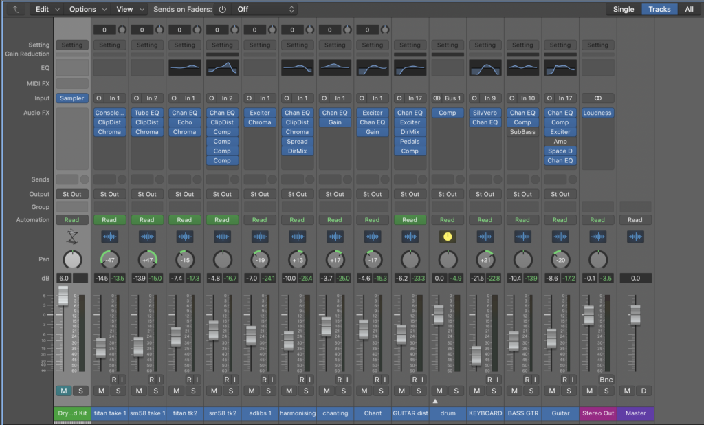Click the waveform icon on the Master channel
The height and width of the screenshot is (425, 704).
[x=635, y=237]
